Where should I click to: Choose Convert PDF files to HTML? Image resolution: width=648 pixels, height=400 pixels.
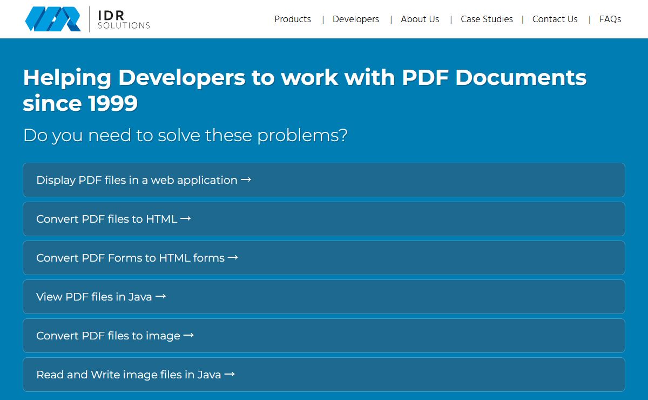324,219
